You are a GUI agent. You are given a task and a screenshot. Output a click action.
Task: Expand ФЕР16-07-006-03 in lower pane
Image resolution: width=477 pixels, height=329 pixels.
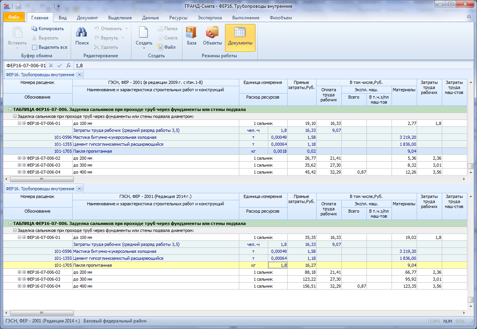point(19,279)
